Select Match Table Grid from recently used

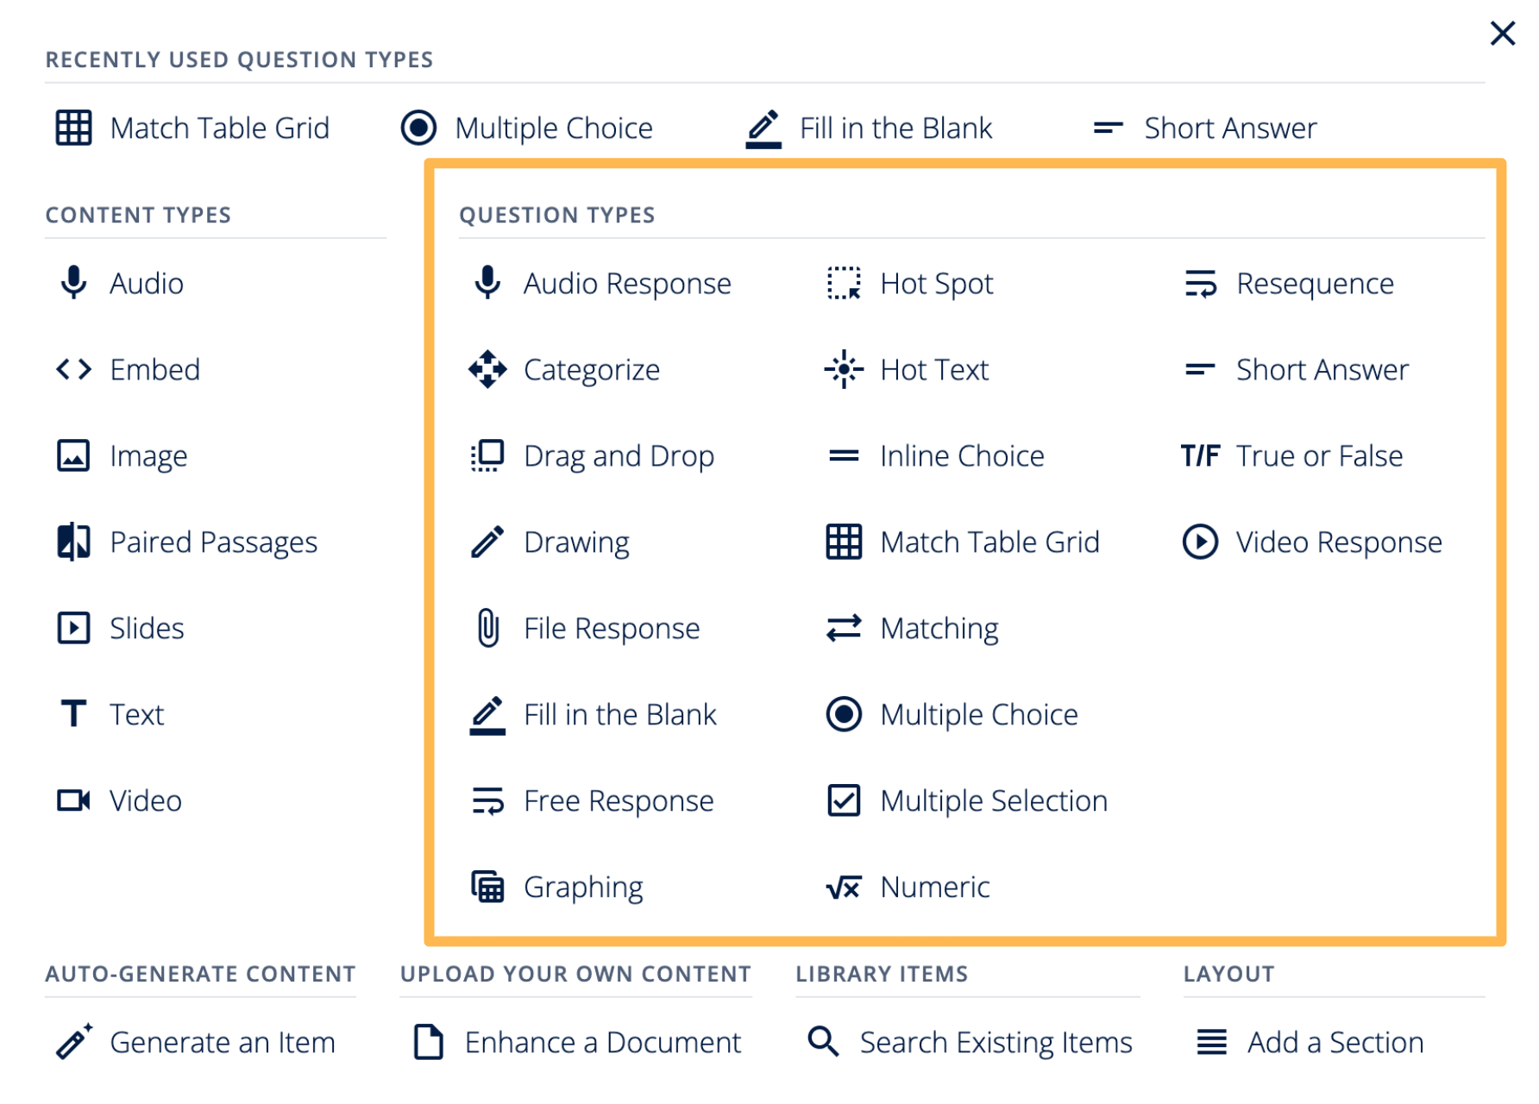219,128
